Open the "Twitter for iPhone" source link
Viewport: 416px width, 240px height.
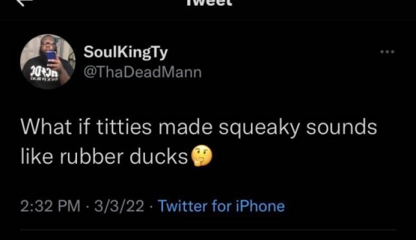point(221,206)
